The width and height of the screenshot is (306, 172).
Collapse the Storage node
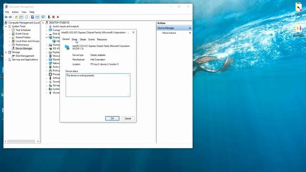coord(6,52)
